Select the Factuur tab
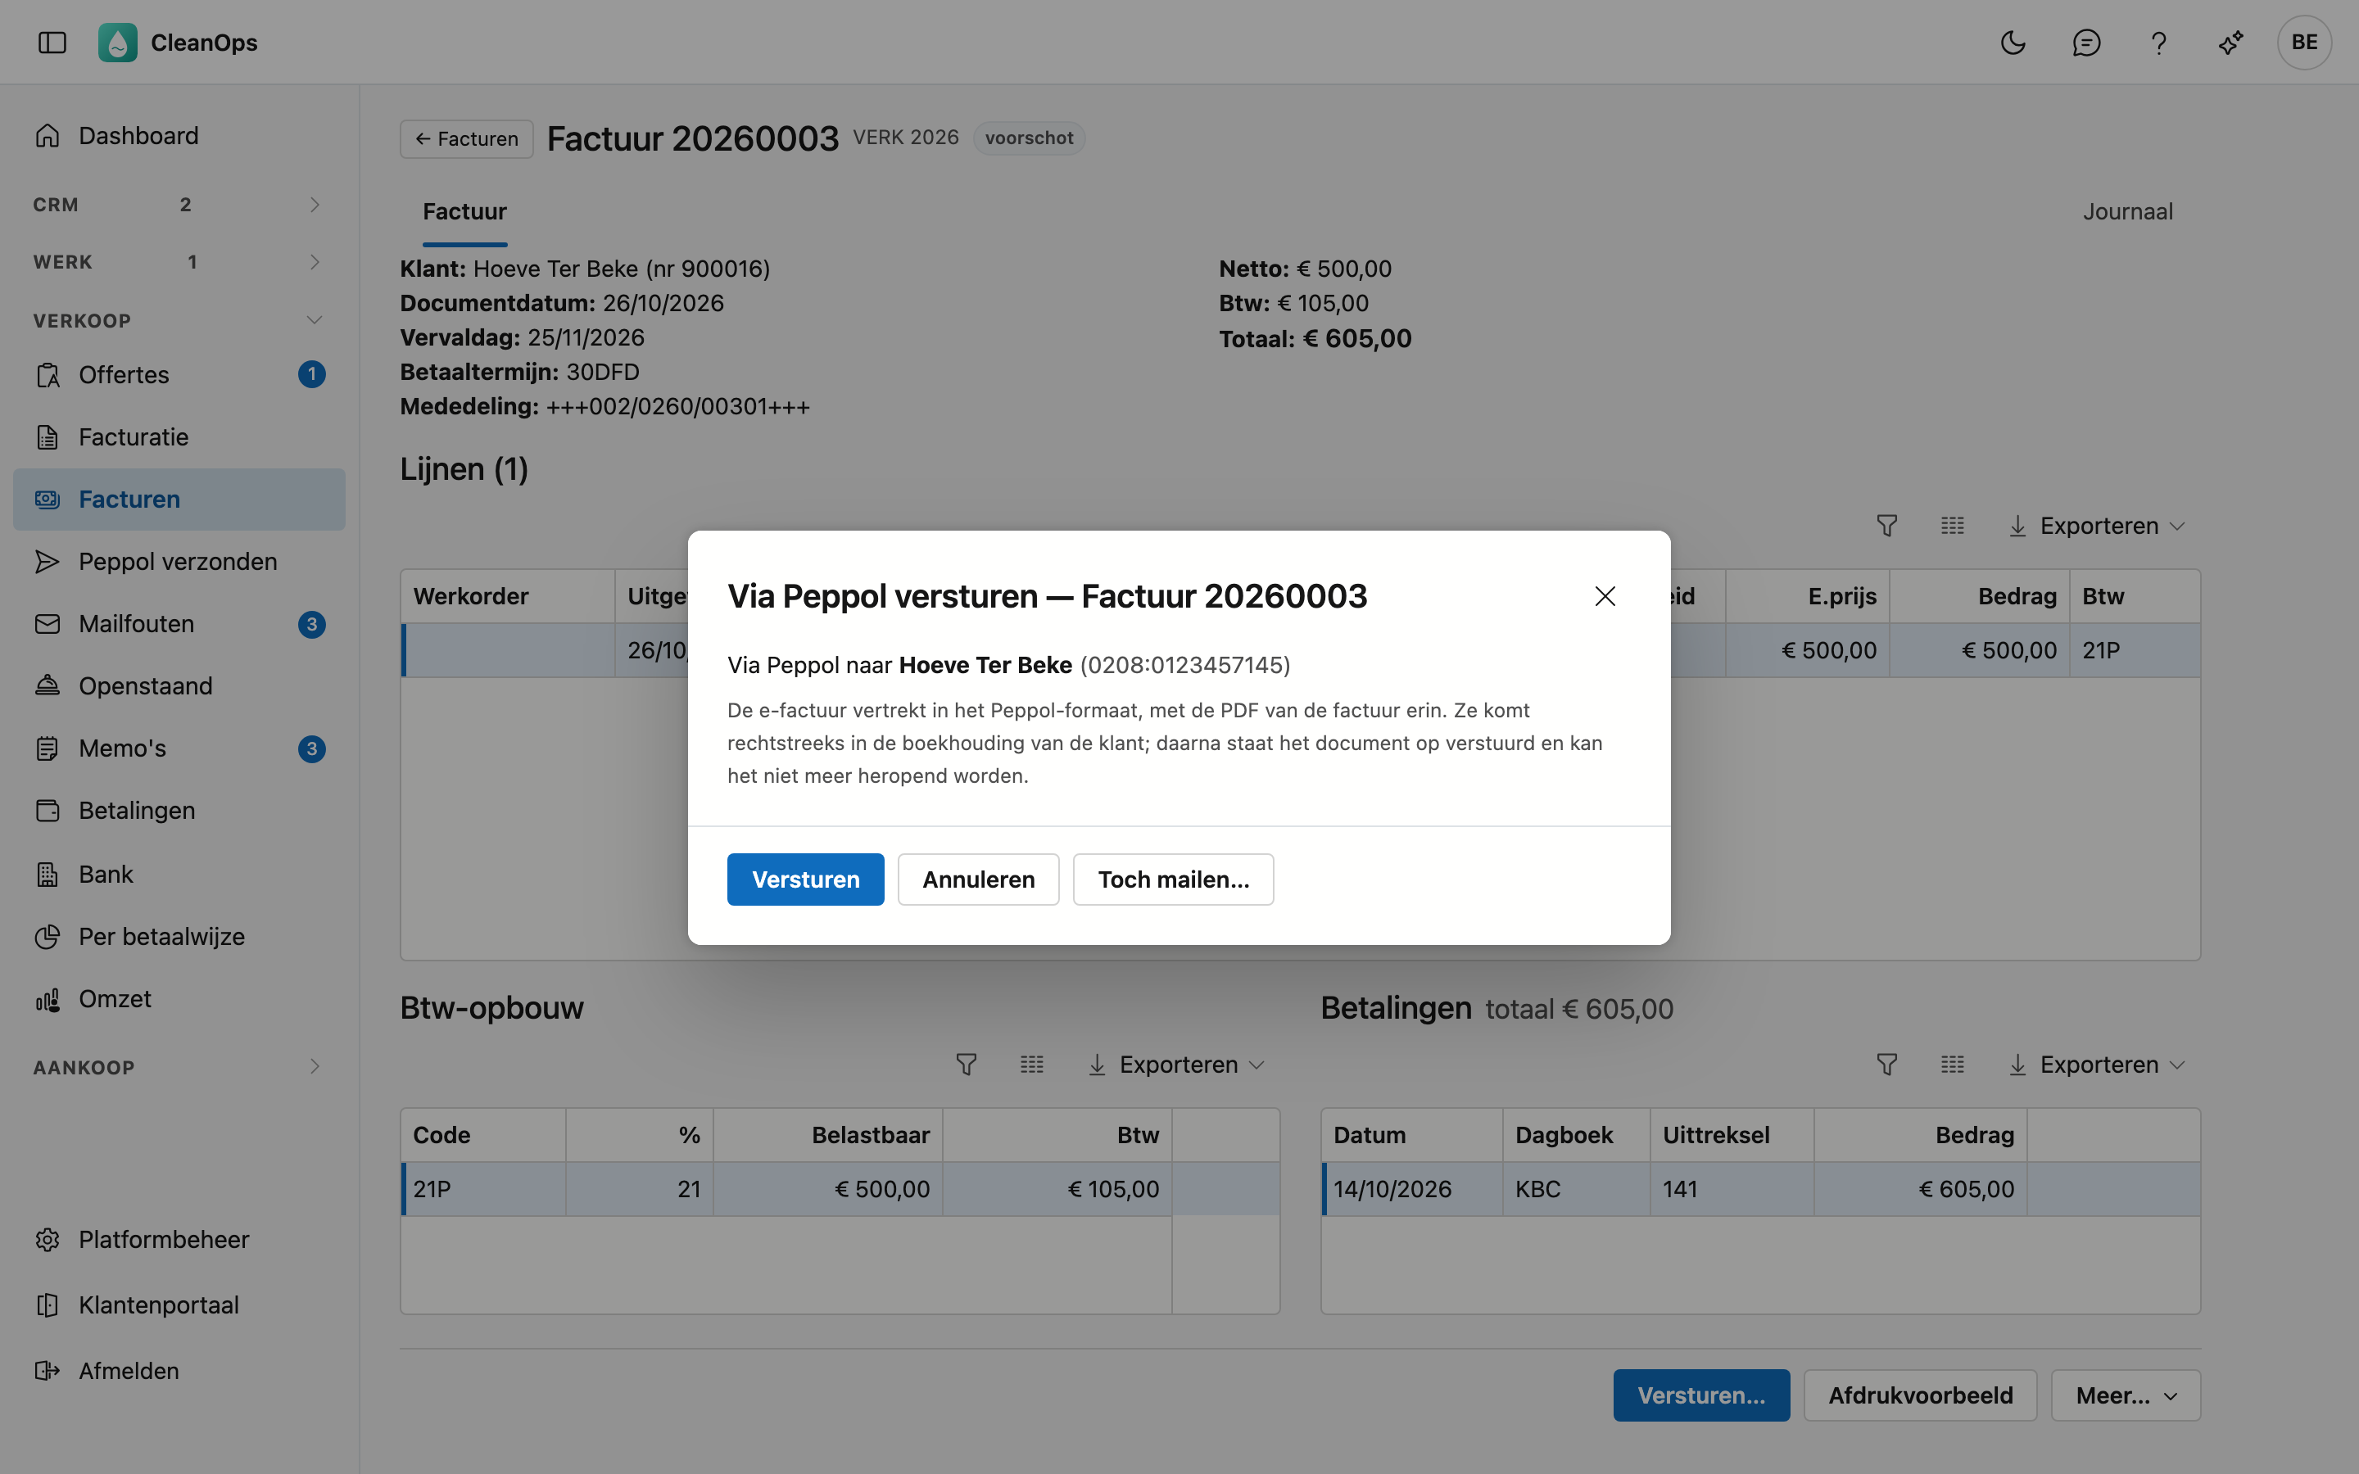Image resolution: width=2359 pixels, height=1474 pixels. coord(464,211)
